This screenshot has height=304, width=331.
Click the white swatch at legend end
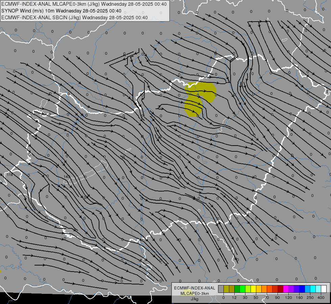[x=324, y=289]
